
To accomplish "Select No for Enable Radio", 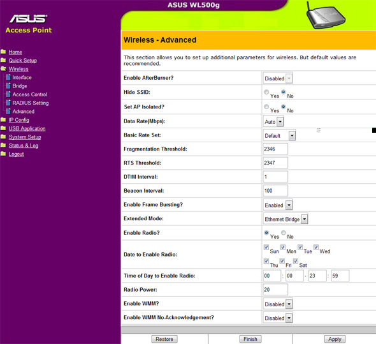I will pyautogui.click(x=284, y=232).
